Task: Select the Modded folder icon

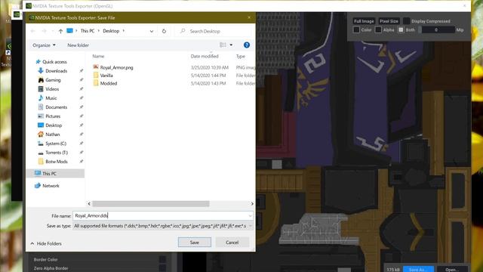Action: coord(96,83)
